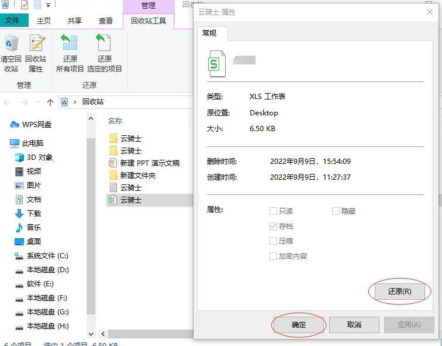Toggle the 隐藏 checkbox

pyautogui.click(x=336, y=211)
